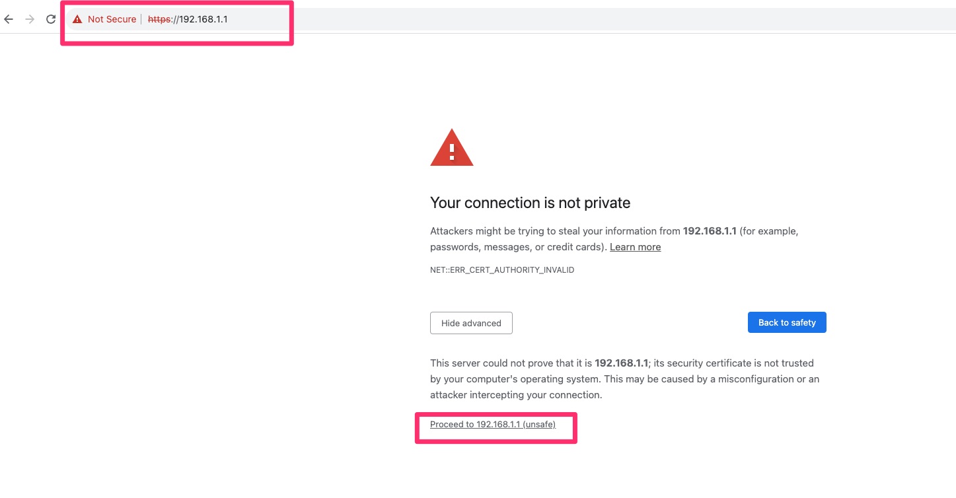Click bold 192.168.1.1 in the attackers sentence
Viewport: 956px width, 498px height.
[710, 231]
